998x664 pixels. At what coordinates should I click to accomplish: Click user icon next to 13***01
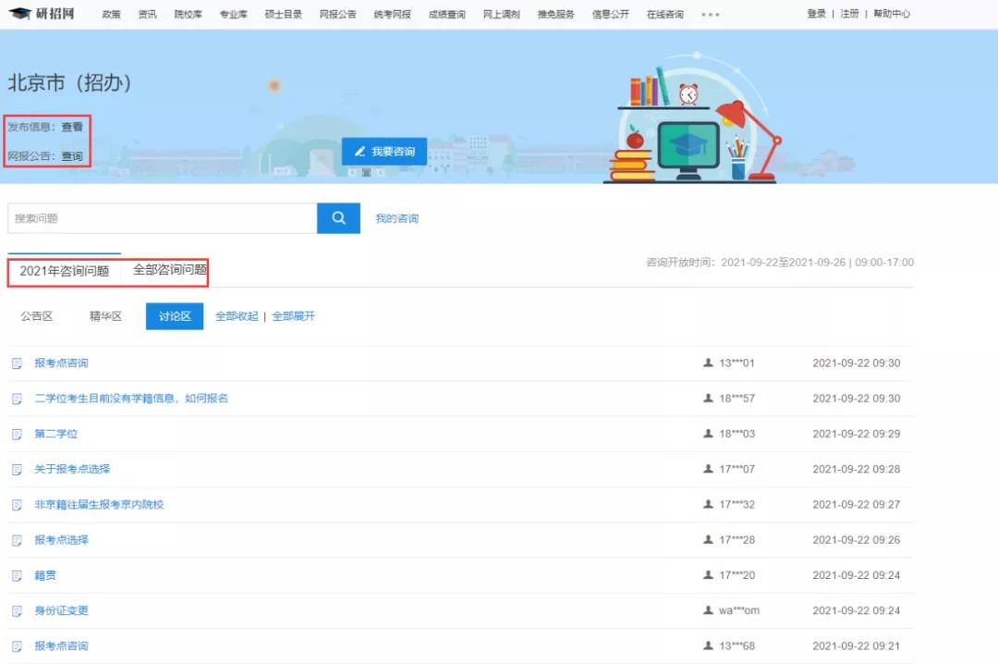coord(708,363)
